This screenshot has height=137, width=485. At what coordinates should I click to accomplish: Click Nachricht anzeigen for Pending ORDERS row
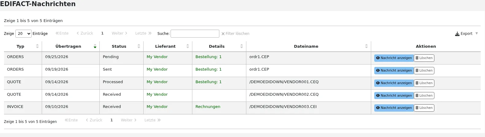(394, 58)
